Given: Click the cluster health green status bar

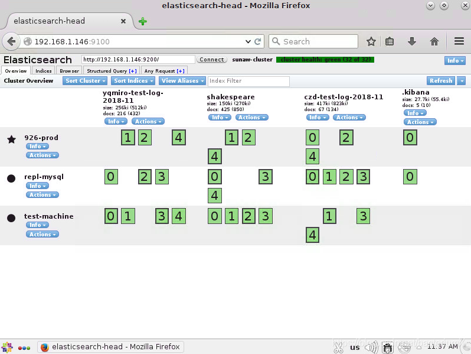Looking at the screenshot, I should pos(325,60).
